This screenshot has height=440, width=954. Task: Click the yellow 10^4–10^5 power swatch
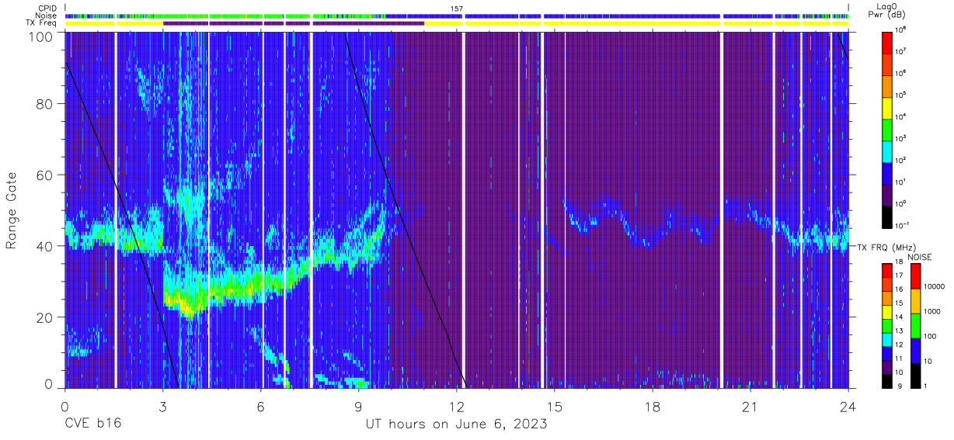coord(887,107)
